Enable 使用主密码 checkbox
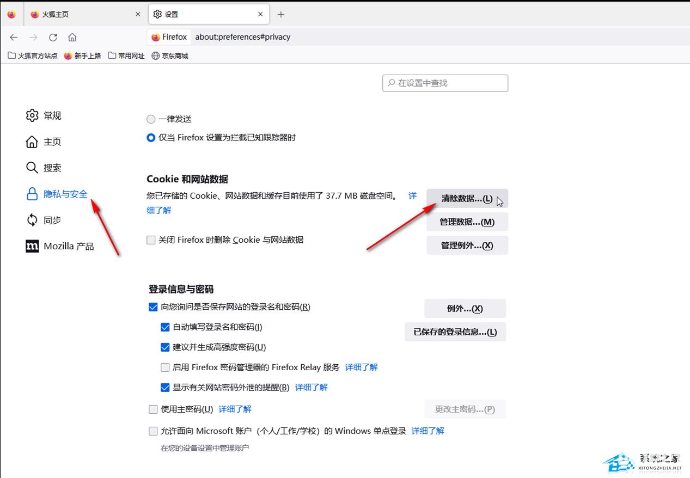Screen dimensions: 690x478 153,409
